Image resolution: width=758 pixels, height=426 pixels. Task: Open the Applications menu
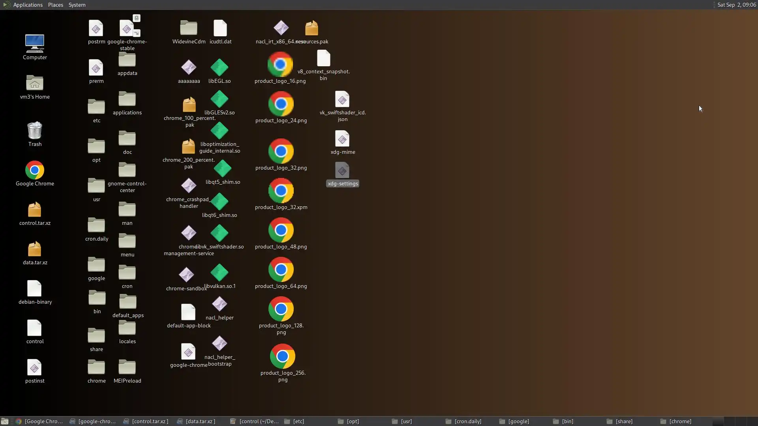point(28,5)
